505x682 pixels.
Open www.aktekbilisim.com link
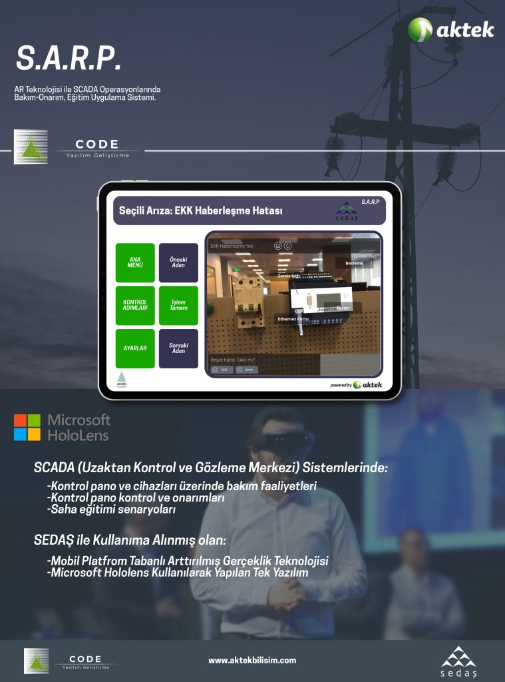(252, 660)
